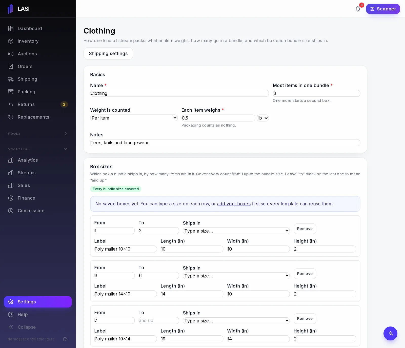
Task: Click the Notes input field
Action: (225, 143)
